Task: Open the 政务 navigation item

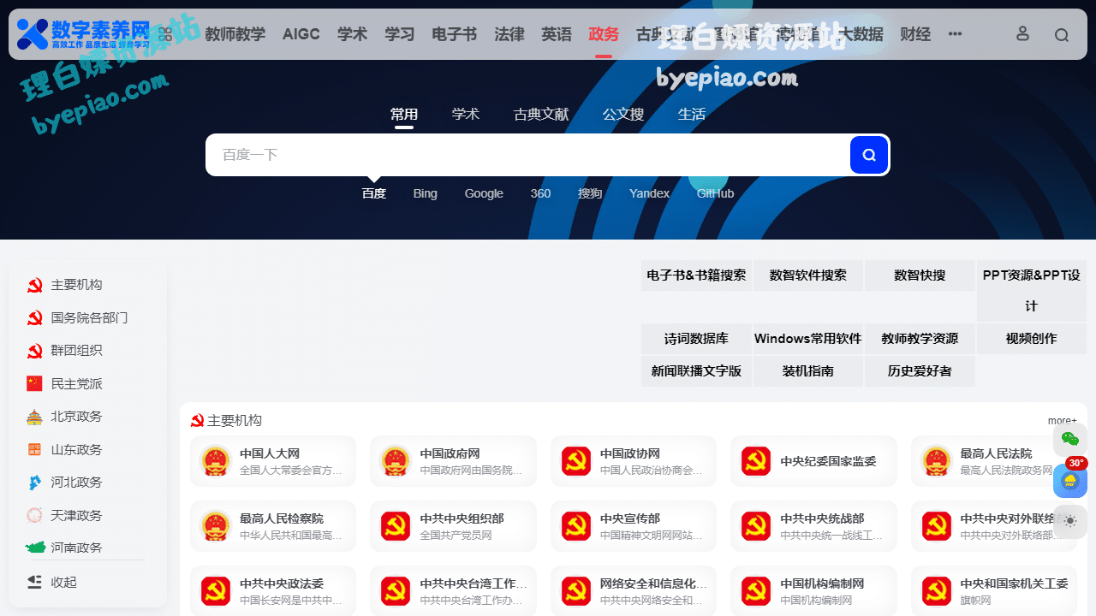Action: pos(604,34)
